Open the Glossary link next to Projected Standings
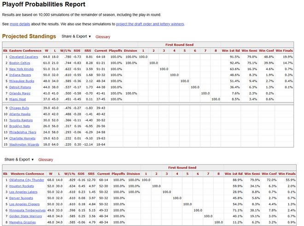This screenshot has height=226, width=304. click(103, 37)
